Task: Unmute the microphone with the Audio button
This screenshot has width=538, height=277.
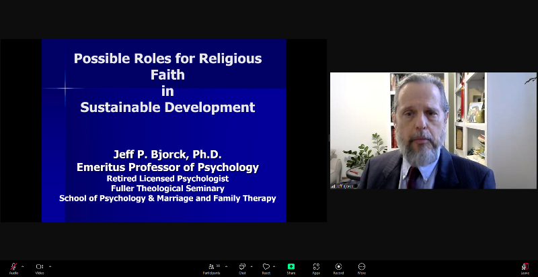Action: 13,268
